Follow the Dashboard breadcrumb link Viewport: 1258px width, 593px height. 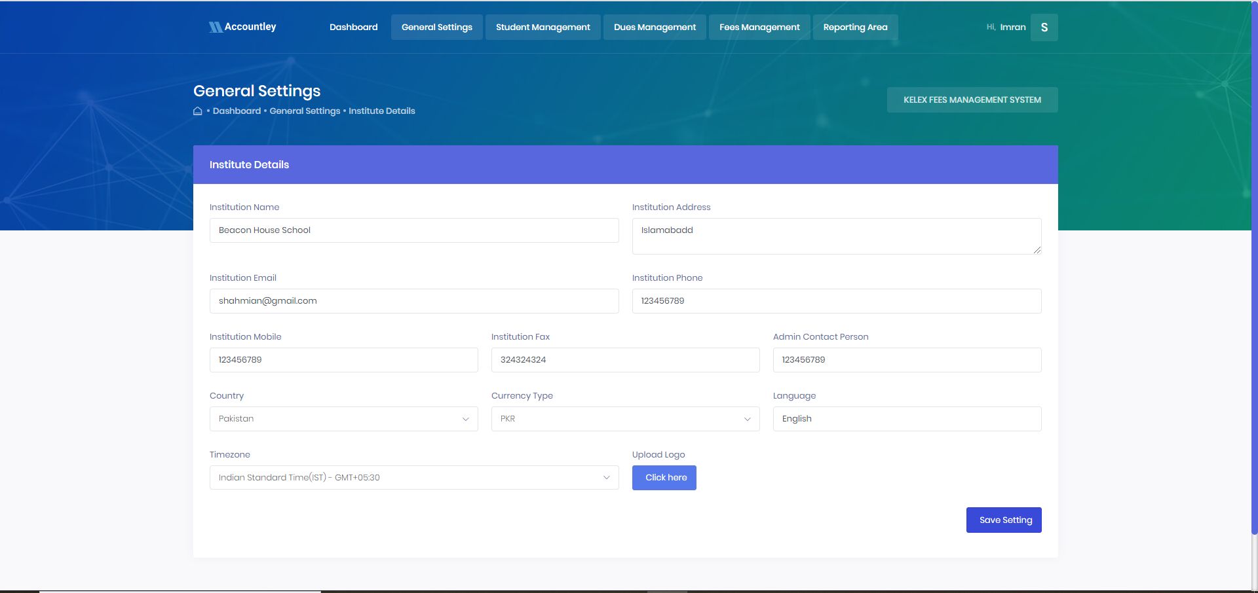click(x=237, y=111)
